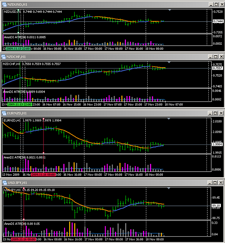
Task: Click the EURNZD,H1 chart window icon
Action: tap(4, 113)
